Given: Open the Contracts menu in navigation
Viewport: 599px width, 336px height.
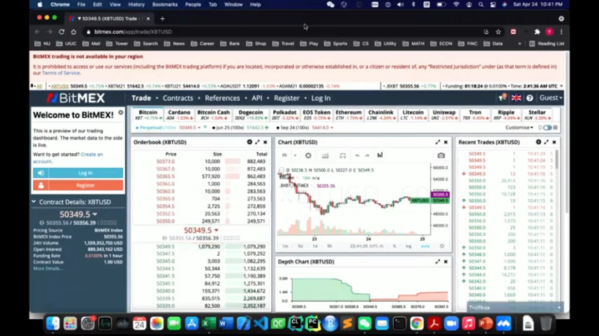Looking at the screenshot, I should point(178,98).
